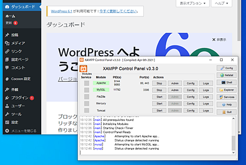Toggle FileZilla service checkbox
The height and width of the screenshot is (165, 246).
(86, 97)
